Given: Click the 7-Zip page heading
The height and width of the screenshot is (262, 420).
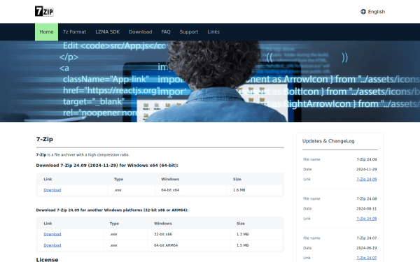Looking at the screenshot, I should click(45, 139).
